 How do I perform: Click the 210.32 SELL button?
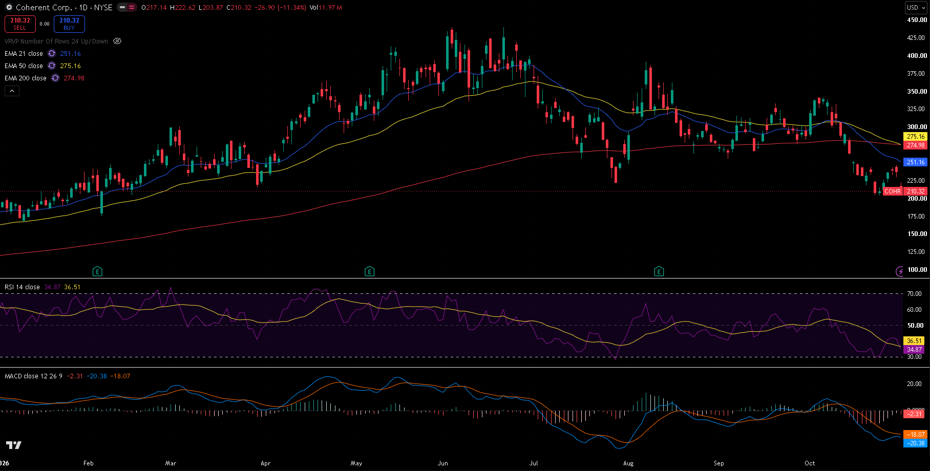[20, 24]
